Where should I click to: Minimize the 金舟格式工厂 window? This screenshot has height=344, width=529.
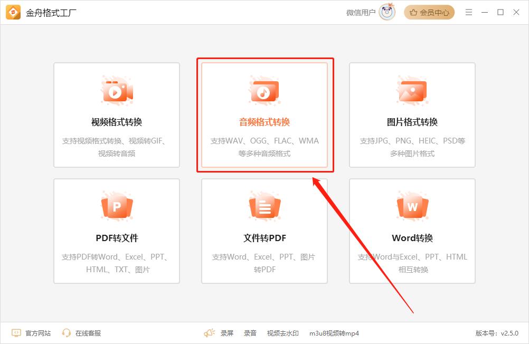485,13
